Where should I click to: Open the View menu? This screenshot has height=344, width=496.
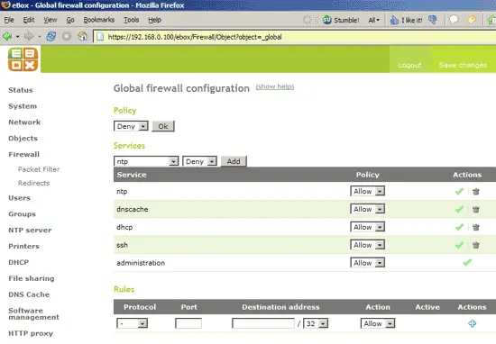(x=51, y=20)
